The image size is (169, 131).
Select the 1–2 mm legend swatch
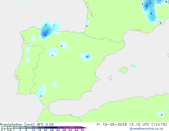coord(17,128)
